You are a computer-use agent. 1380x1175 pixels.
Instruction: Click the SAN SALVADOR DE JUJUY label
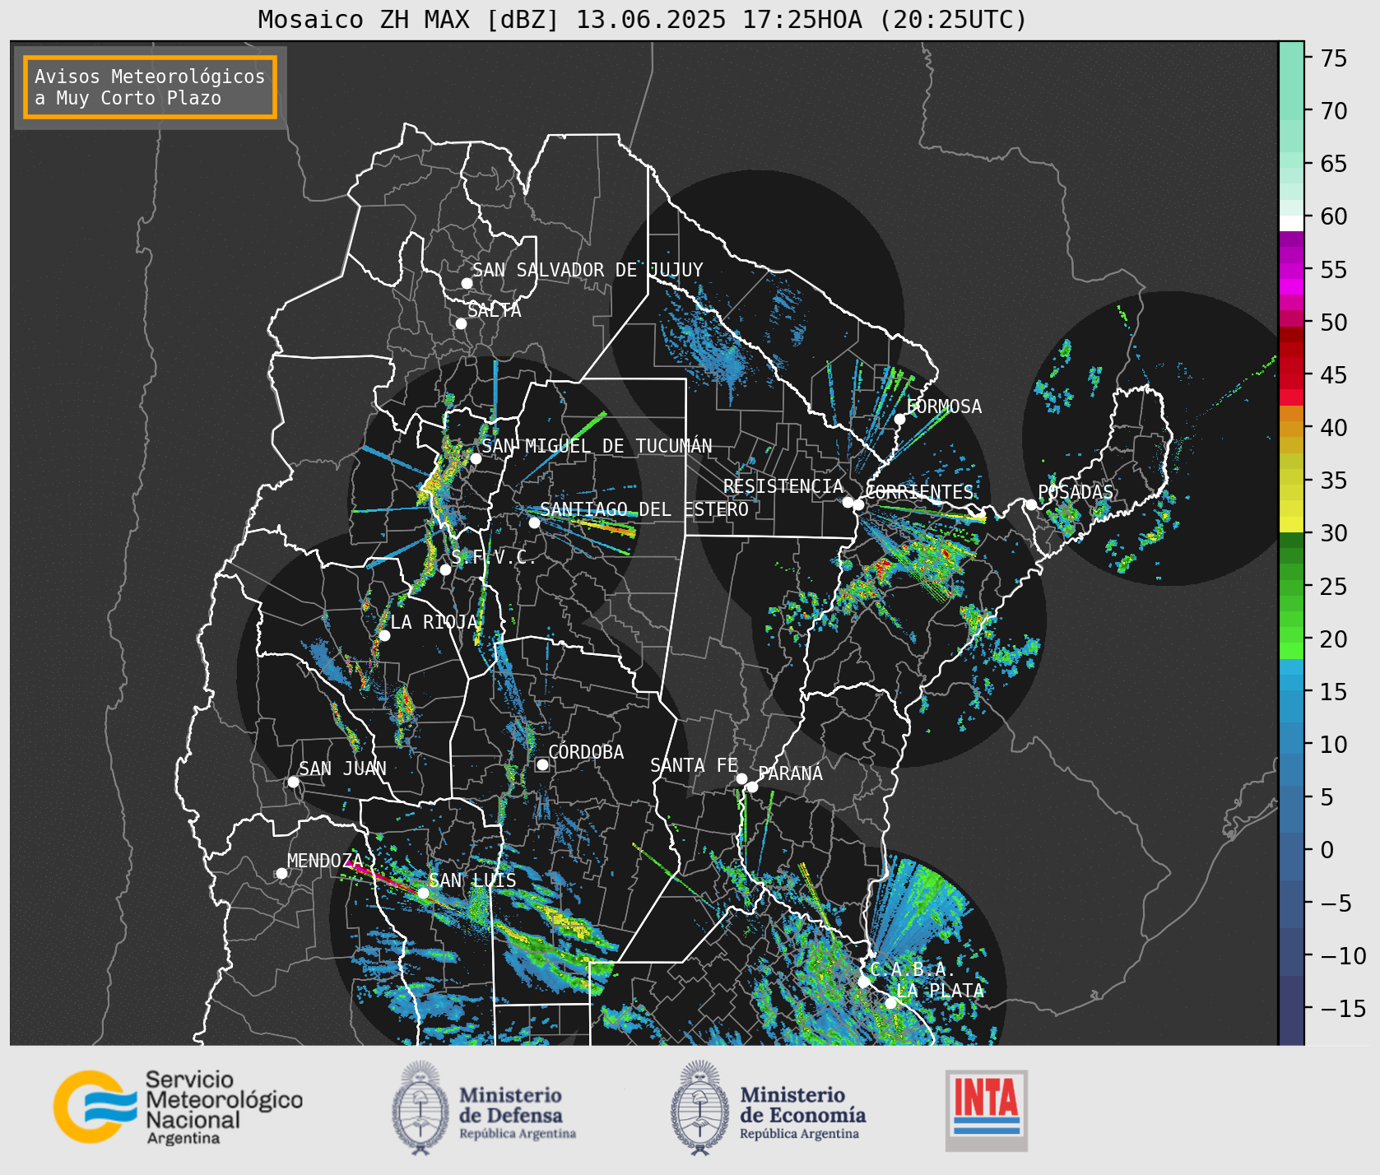(588, 270)
